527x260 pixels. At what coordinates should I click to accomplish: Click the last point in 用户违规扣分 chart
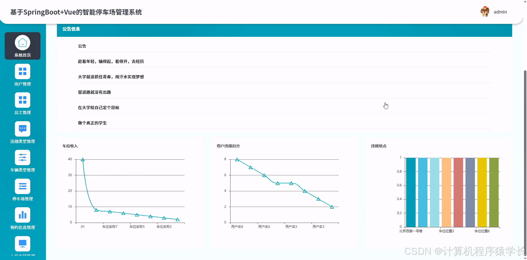pyautogui.click(x=332, y=207)
